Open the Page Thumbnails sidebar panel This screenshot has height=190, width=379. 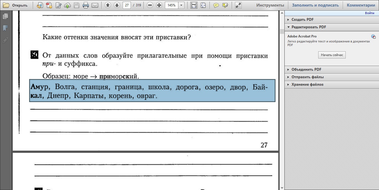(5, 16)
